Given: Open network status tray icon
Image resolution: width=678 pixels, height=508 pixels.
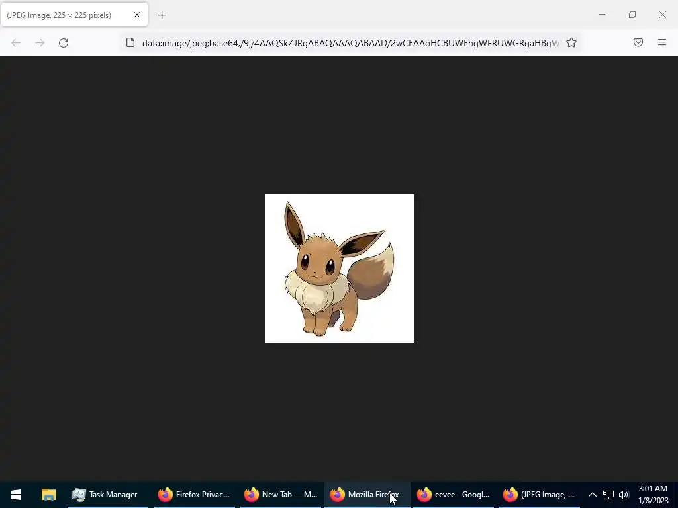Looking at the screenshot, I should pyautogui.click(x=608, y=495).
